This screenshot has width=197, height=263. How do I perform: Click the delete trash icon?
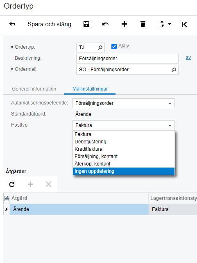point(143,24)
